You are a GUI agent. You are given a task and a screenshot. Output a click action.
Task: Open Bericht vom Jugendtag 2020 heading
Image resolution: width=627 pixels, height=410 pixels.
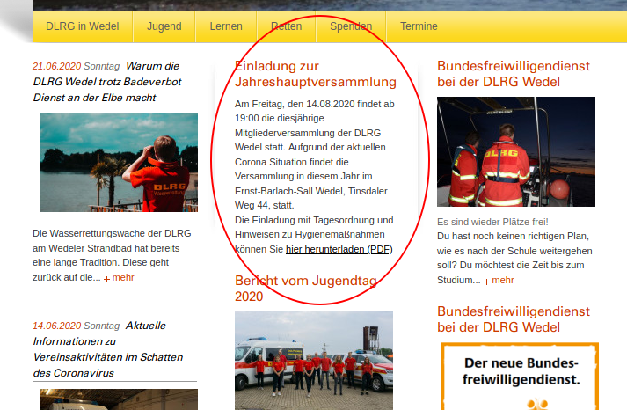(x=306, y=289)
